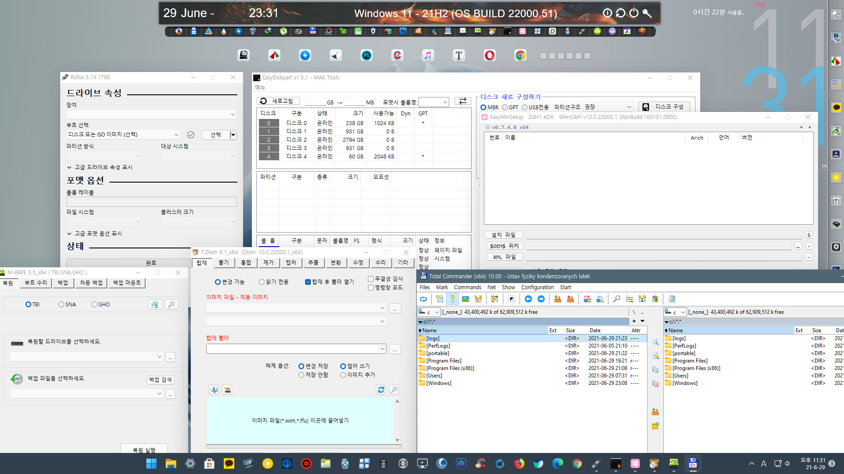Open Firefox from taskbar
The height and width of the screenshot is (474, 844).
click(x=519, y=463)
